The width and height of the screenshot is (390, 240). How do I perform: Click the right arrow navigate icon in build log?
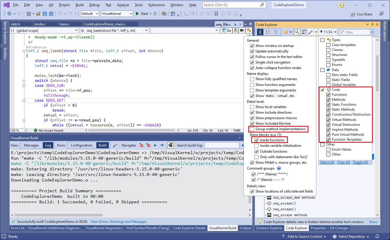162,145
